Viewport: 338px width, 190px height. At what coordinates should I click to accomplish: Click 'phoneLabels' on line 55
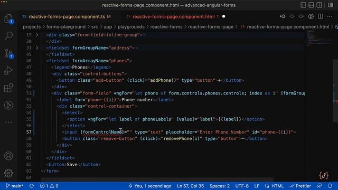[x=156, y=119]
